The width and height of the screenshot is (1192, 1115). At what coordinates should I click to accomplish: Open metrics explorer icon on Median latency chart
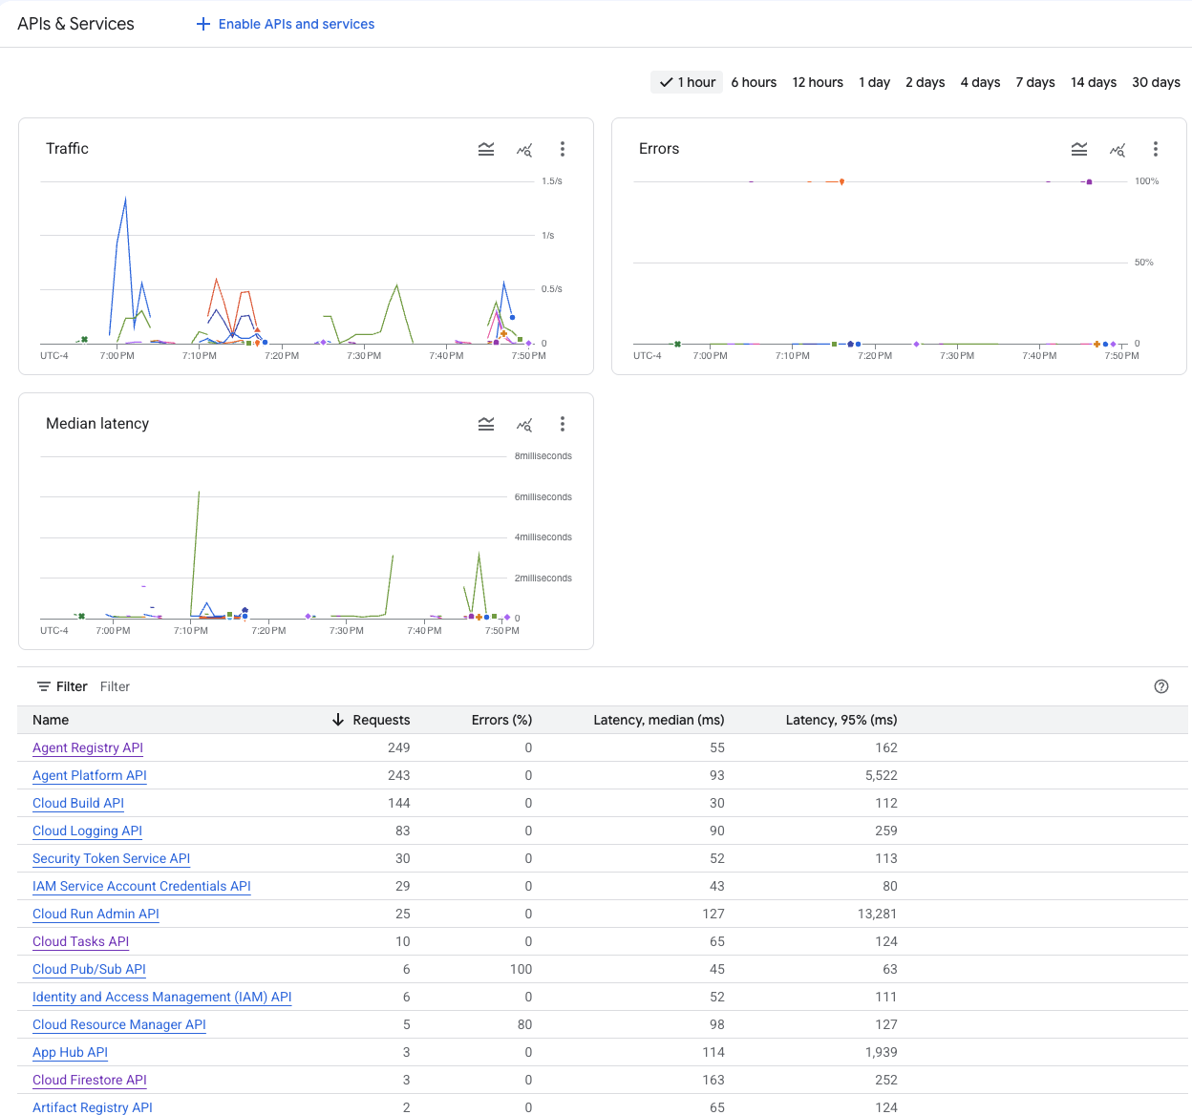tap(524, 424)
